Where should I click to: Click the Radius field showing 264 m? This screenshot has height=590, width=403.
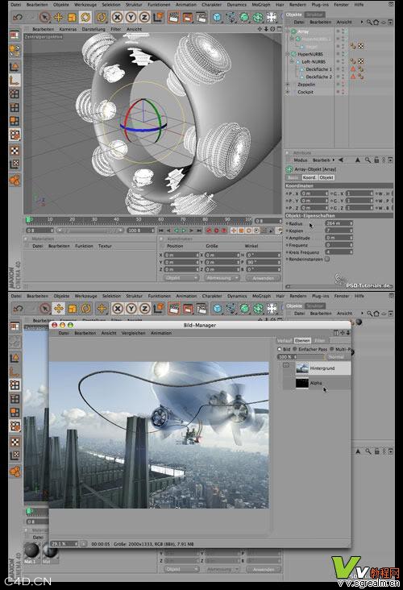click(x=339, y=223)
